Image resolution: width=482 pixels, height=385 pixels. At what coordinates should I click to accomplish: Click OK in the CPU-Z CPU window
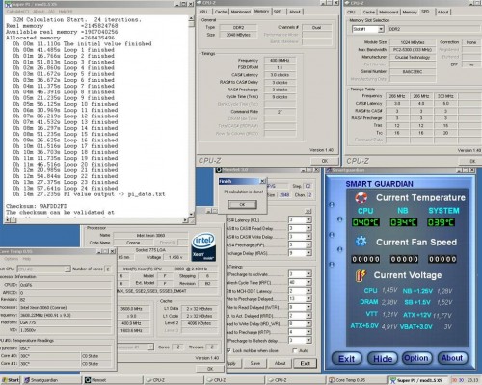click(x=210, y=369)
